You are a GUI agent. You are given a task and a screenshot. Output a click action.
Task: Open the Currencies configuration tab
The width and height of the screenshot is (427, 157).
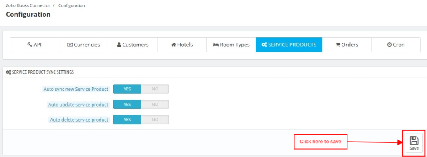click(x=83, y=45)
